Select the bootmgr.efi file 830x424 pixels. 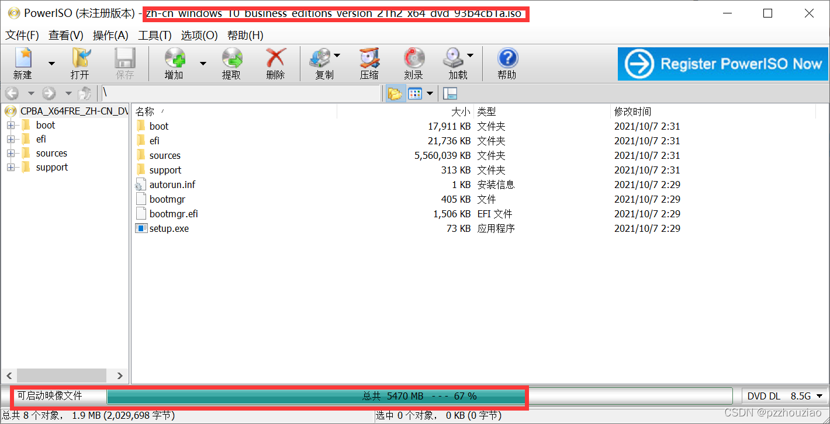coord(174,214)
